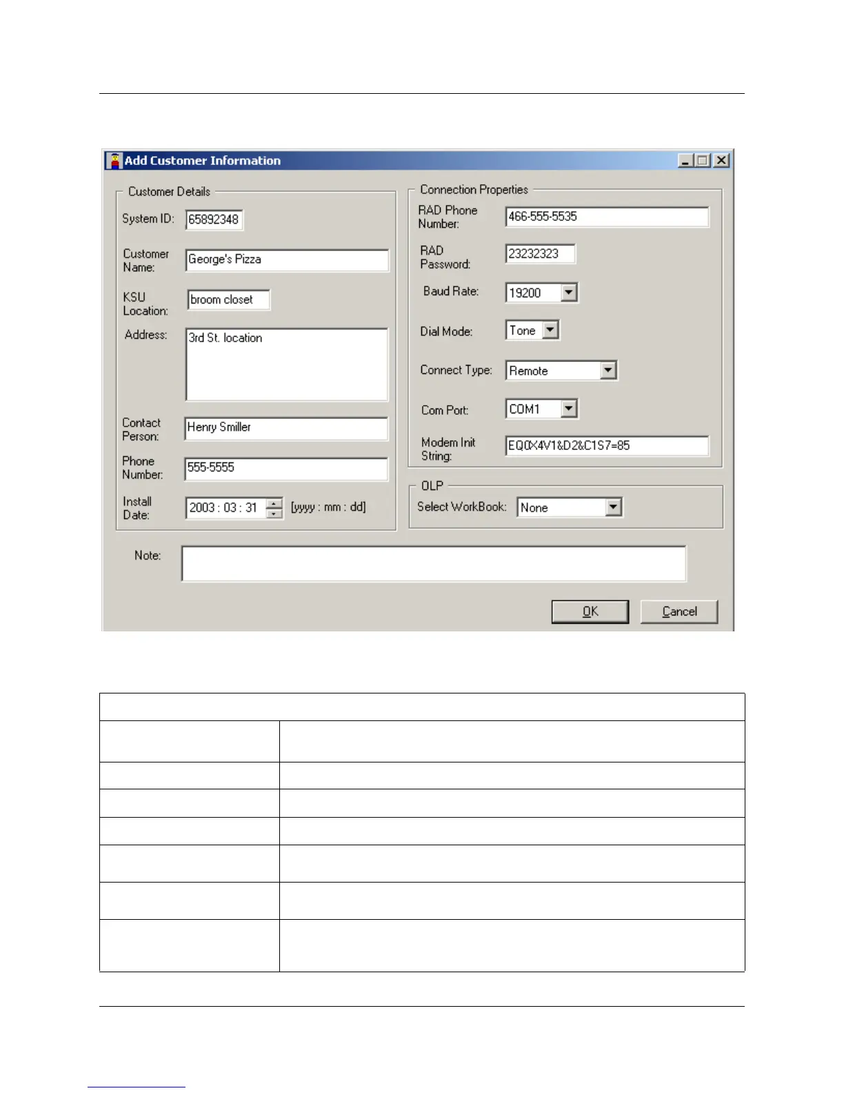This screenshot has height=1093, width=844.
Task: Click the Add Customer Information title bar icon
Action: tap(114, 161)
